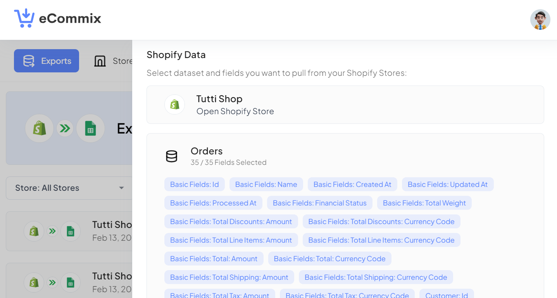Toggle the Basic Fields: Total Weight chip
Screen dimensions: 557x298
[x=424, y=203]
